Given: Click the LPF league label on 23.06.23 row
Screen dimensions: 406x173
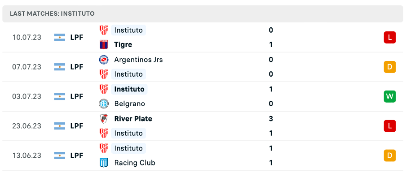Looking at the screenshot, I should (77, 126).
